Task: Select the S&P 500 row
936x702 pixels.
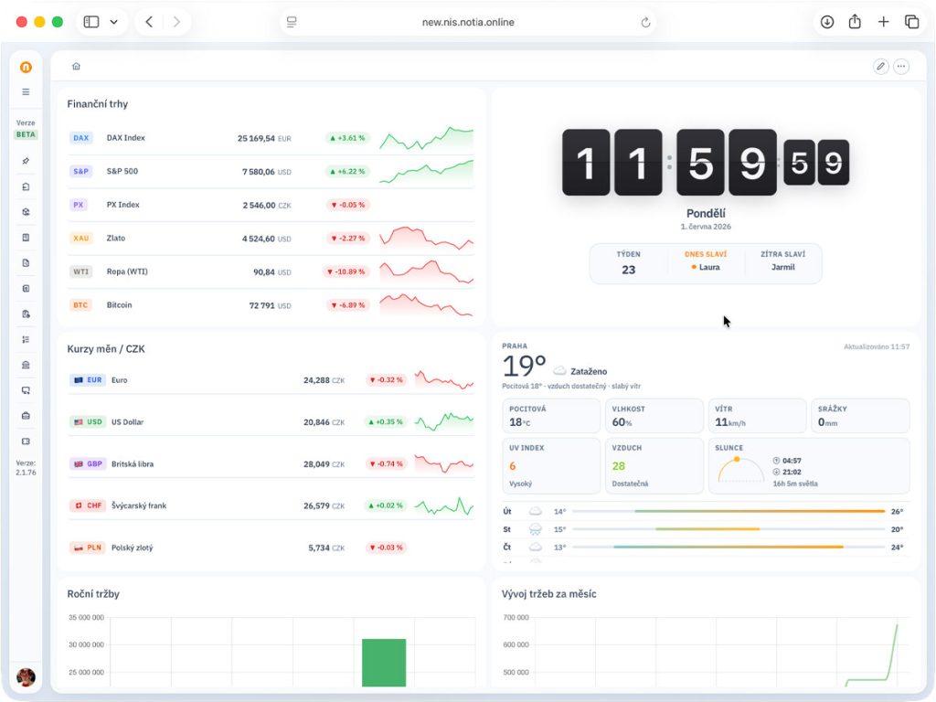Action: click(x=271, y=171)
